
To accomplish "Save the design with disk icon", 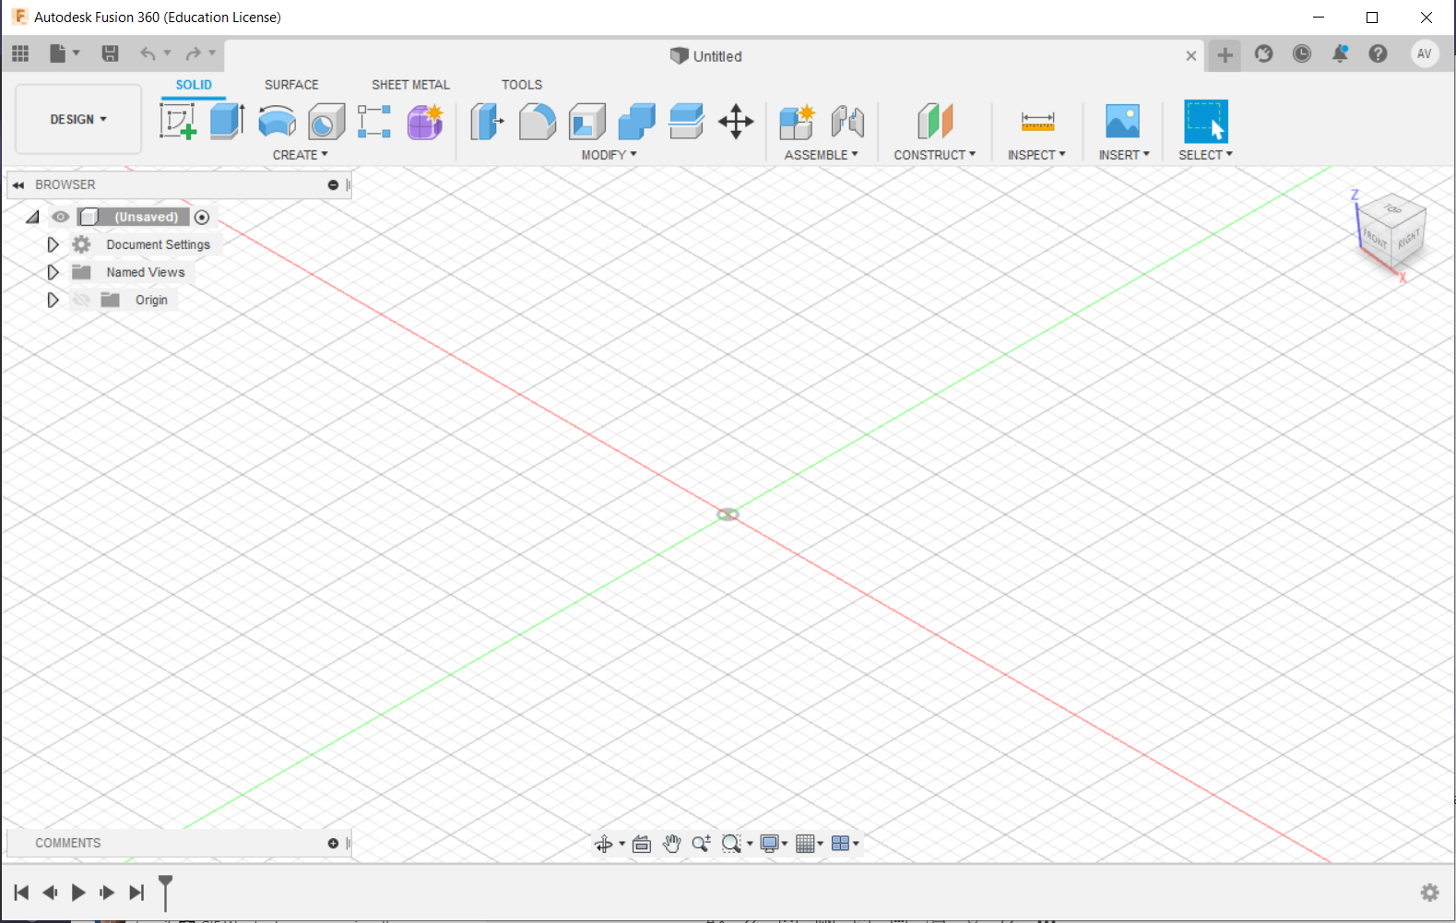I will pyautogui.click(x=110, y=53).
